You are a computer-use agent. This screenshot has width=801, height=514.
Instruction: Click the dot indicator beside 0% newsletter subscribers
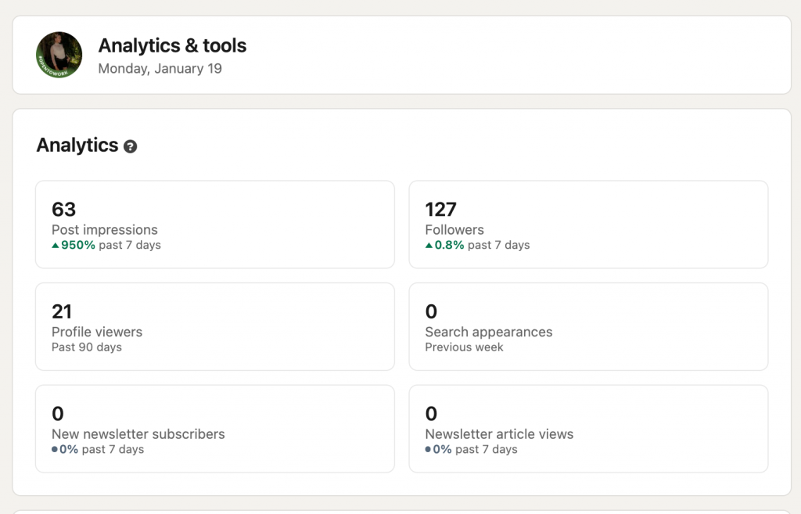tap(55, 450)
